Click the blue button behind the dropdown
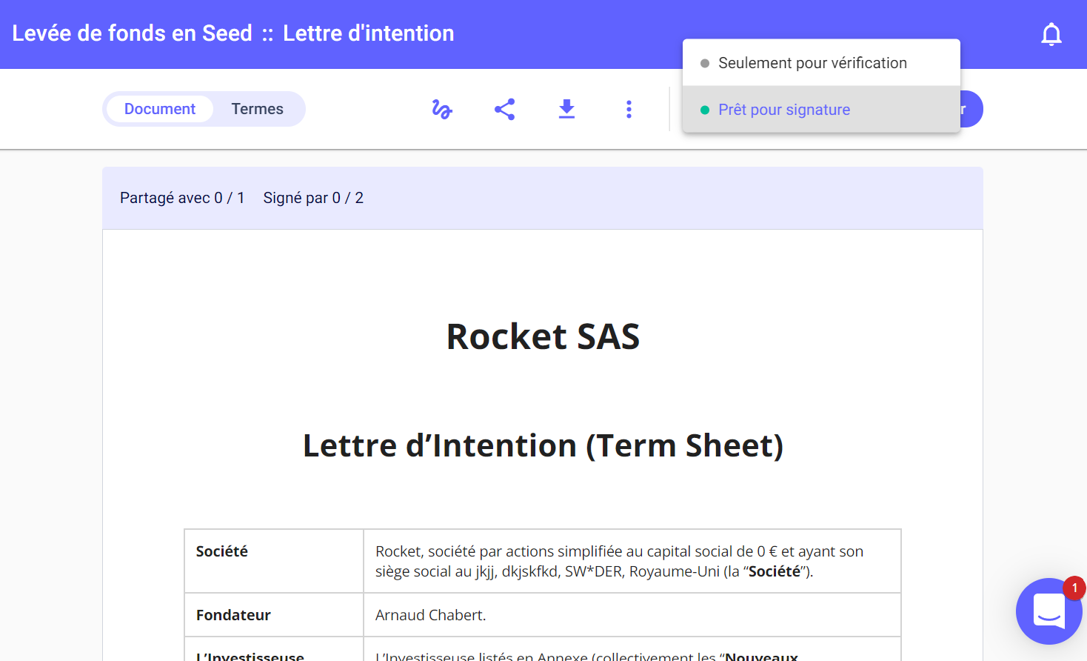 [x=971, y=110]
